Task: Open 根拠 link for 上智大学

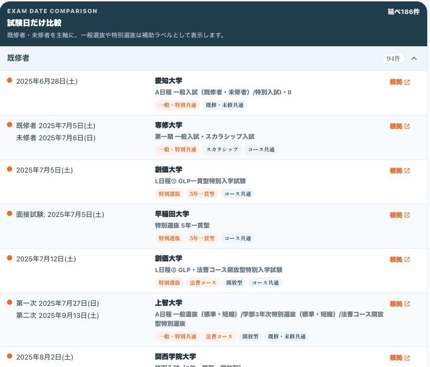Action: pyautogui.click(x=400, y=304)
